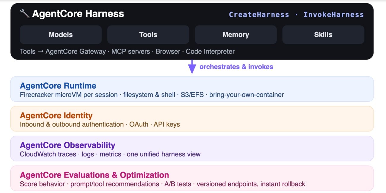Screen dimensions: 386x193
Task: Click 'Browser' in the Tools line
Action: tap(168, 51)
